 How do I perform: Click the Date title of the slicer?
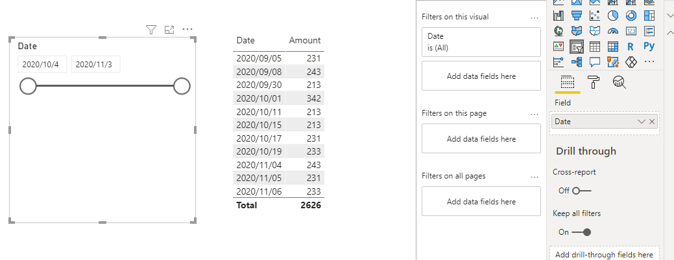pos(27,47)
